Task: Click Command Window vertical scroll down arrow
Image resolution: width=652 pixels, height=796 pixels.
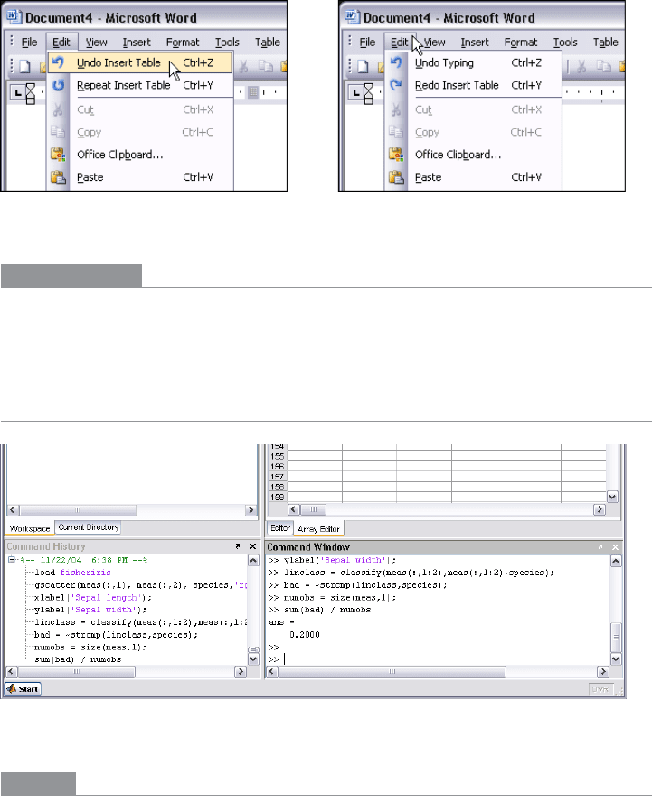Action: point(616,659)
